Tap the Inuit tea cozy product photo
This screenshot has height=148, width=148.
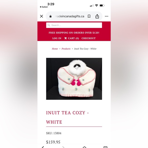tap(74, 79)
